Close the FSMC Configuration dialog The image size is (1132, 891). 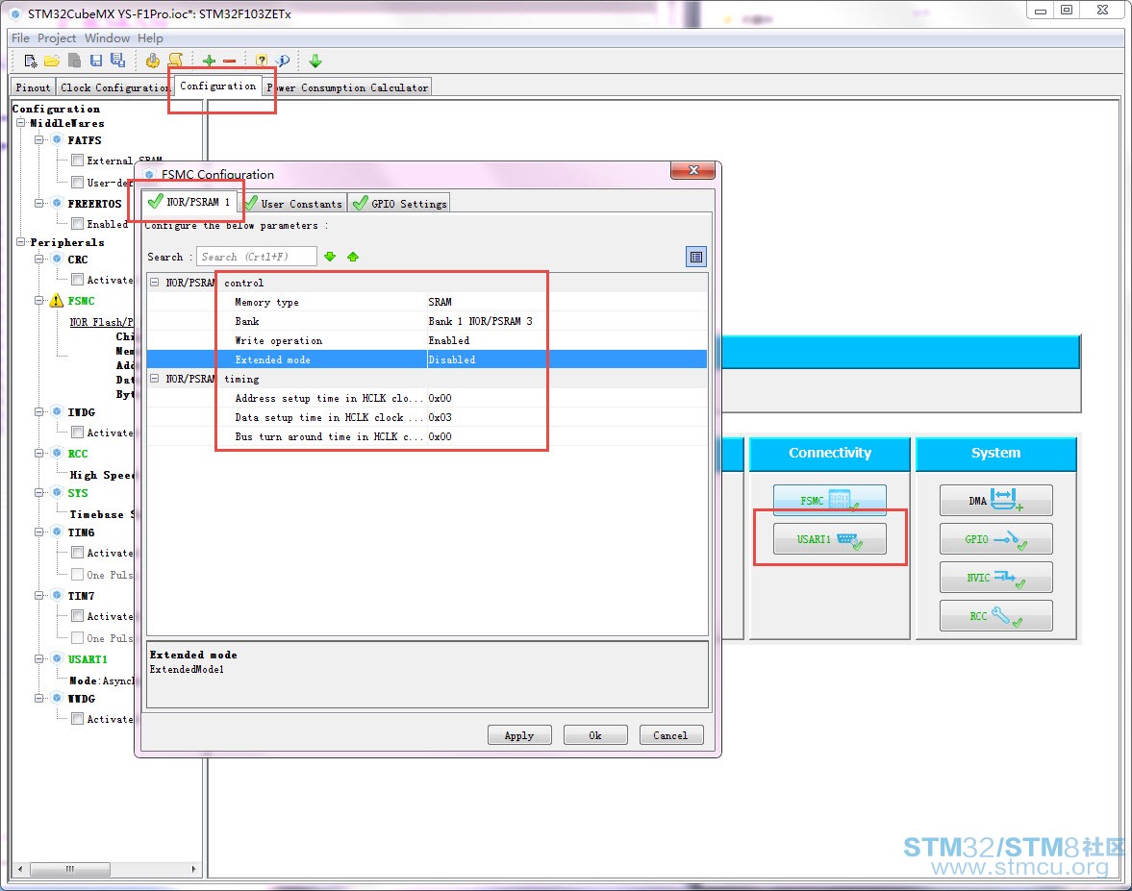coord(693,170)
